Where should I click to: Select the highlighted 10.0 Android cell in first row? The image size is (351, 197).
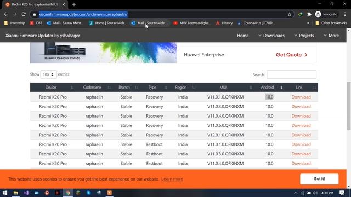[269, 97]
